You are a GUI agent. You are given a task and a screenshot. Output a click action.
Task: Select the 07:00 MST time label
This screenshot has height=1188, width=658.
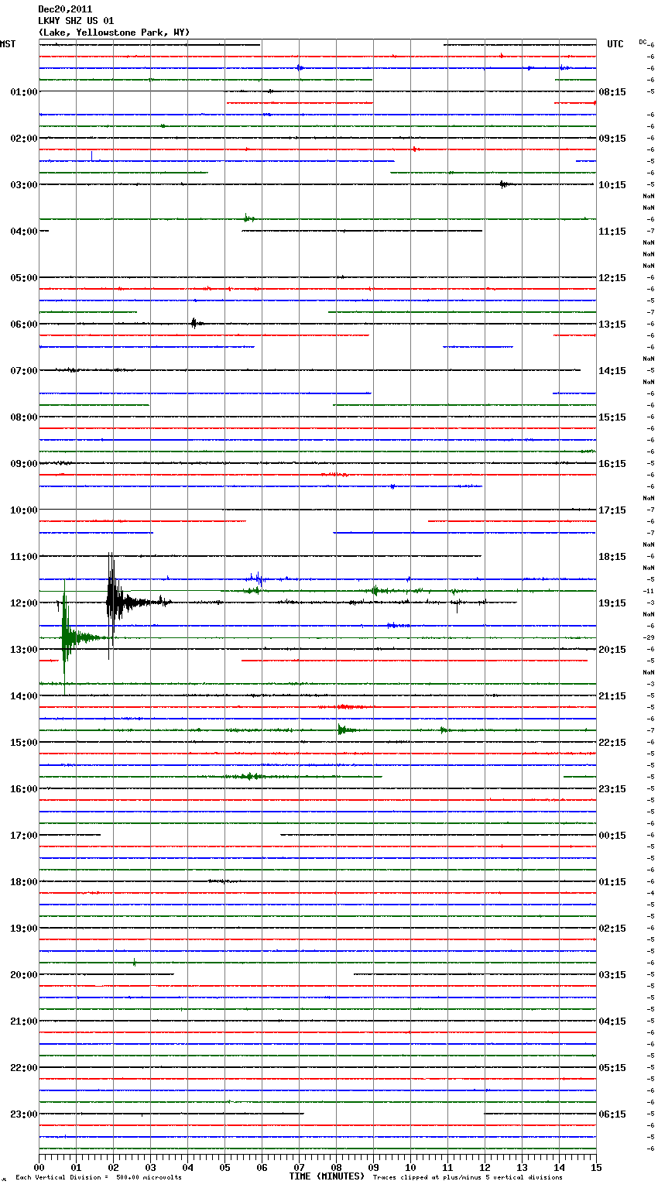point(24,371)
